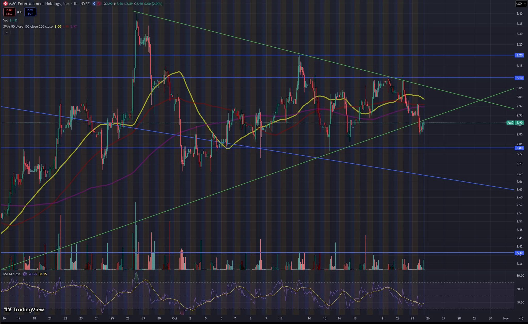Image resolution: width=528 pixels, height=324 pixels.
Task: Click the 0.03 spread value
Action: pyautogui.click(x=20, y=12)
